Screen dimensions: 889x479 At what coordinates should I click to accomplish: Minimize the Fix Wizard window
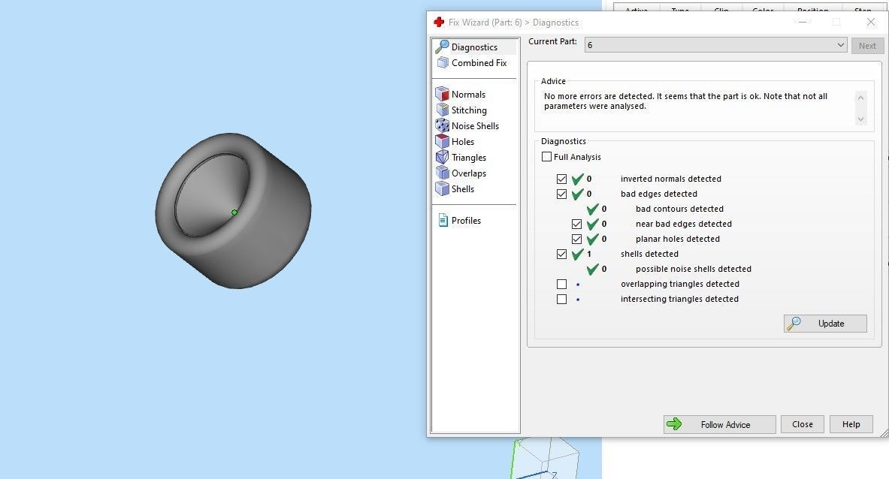tap(803, 22)
